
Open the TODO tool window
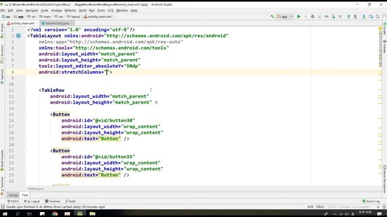tap(13, 201)
